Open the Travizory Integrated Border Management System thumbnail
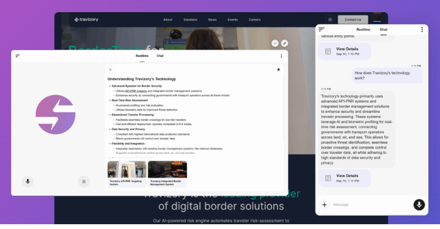Viewport: 440px width, 229px height. click(168, 174)
